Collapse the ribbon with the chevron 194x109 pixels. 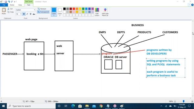coord(189,5)
